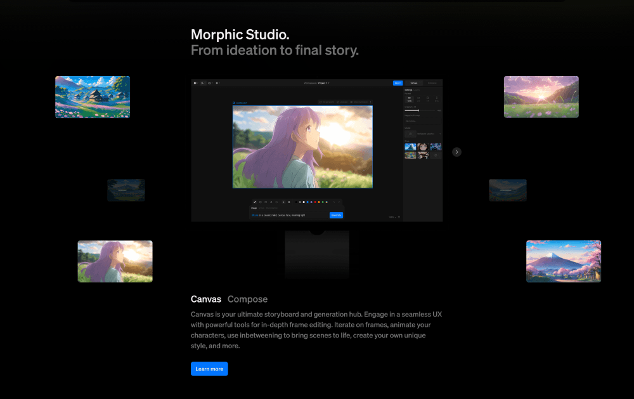Image resolution: width=634 pixels, height=399 pixels.
Task: Open the multicolor custom color picker swatch
Action: pos(327,202)
